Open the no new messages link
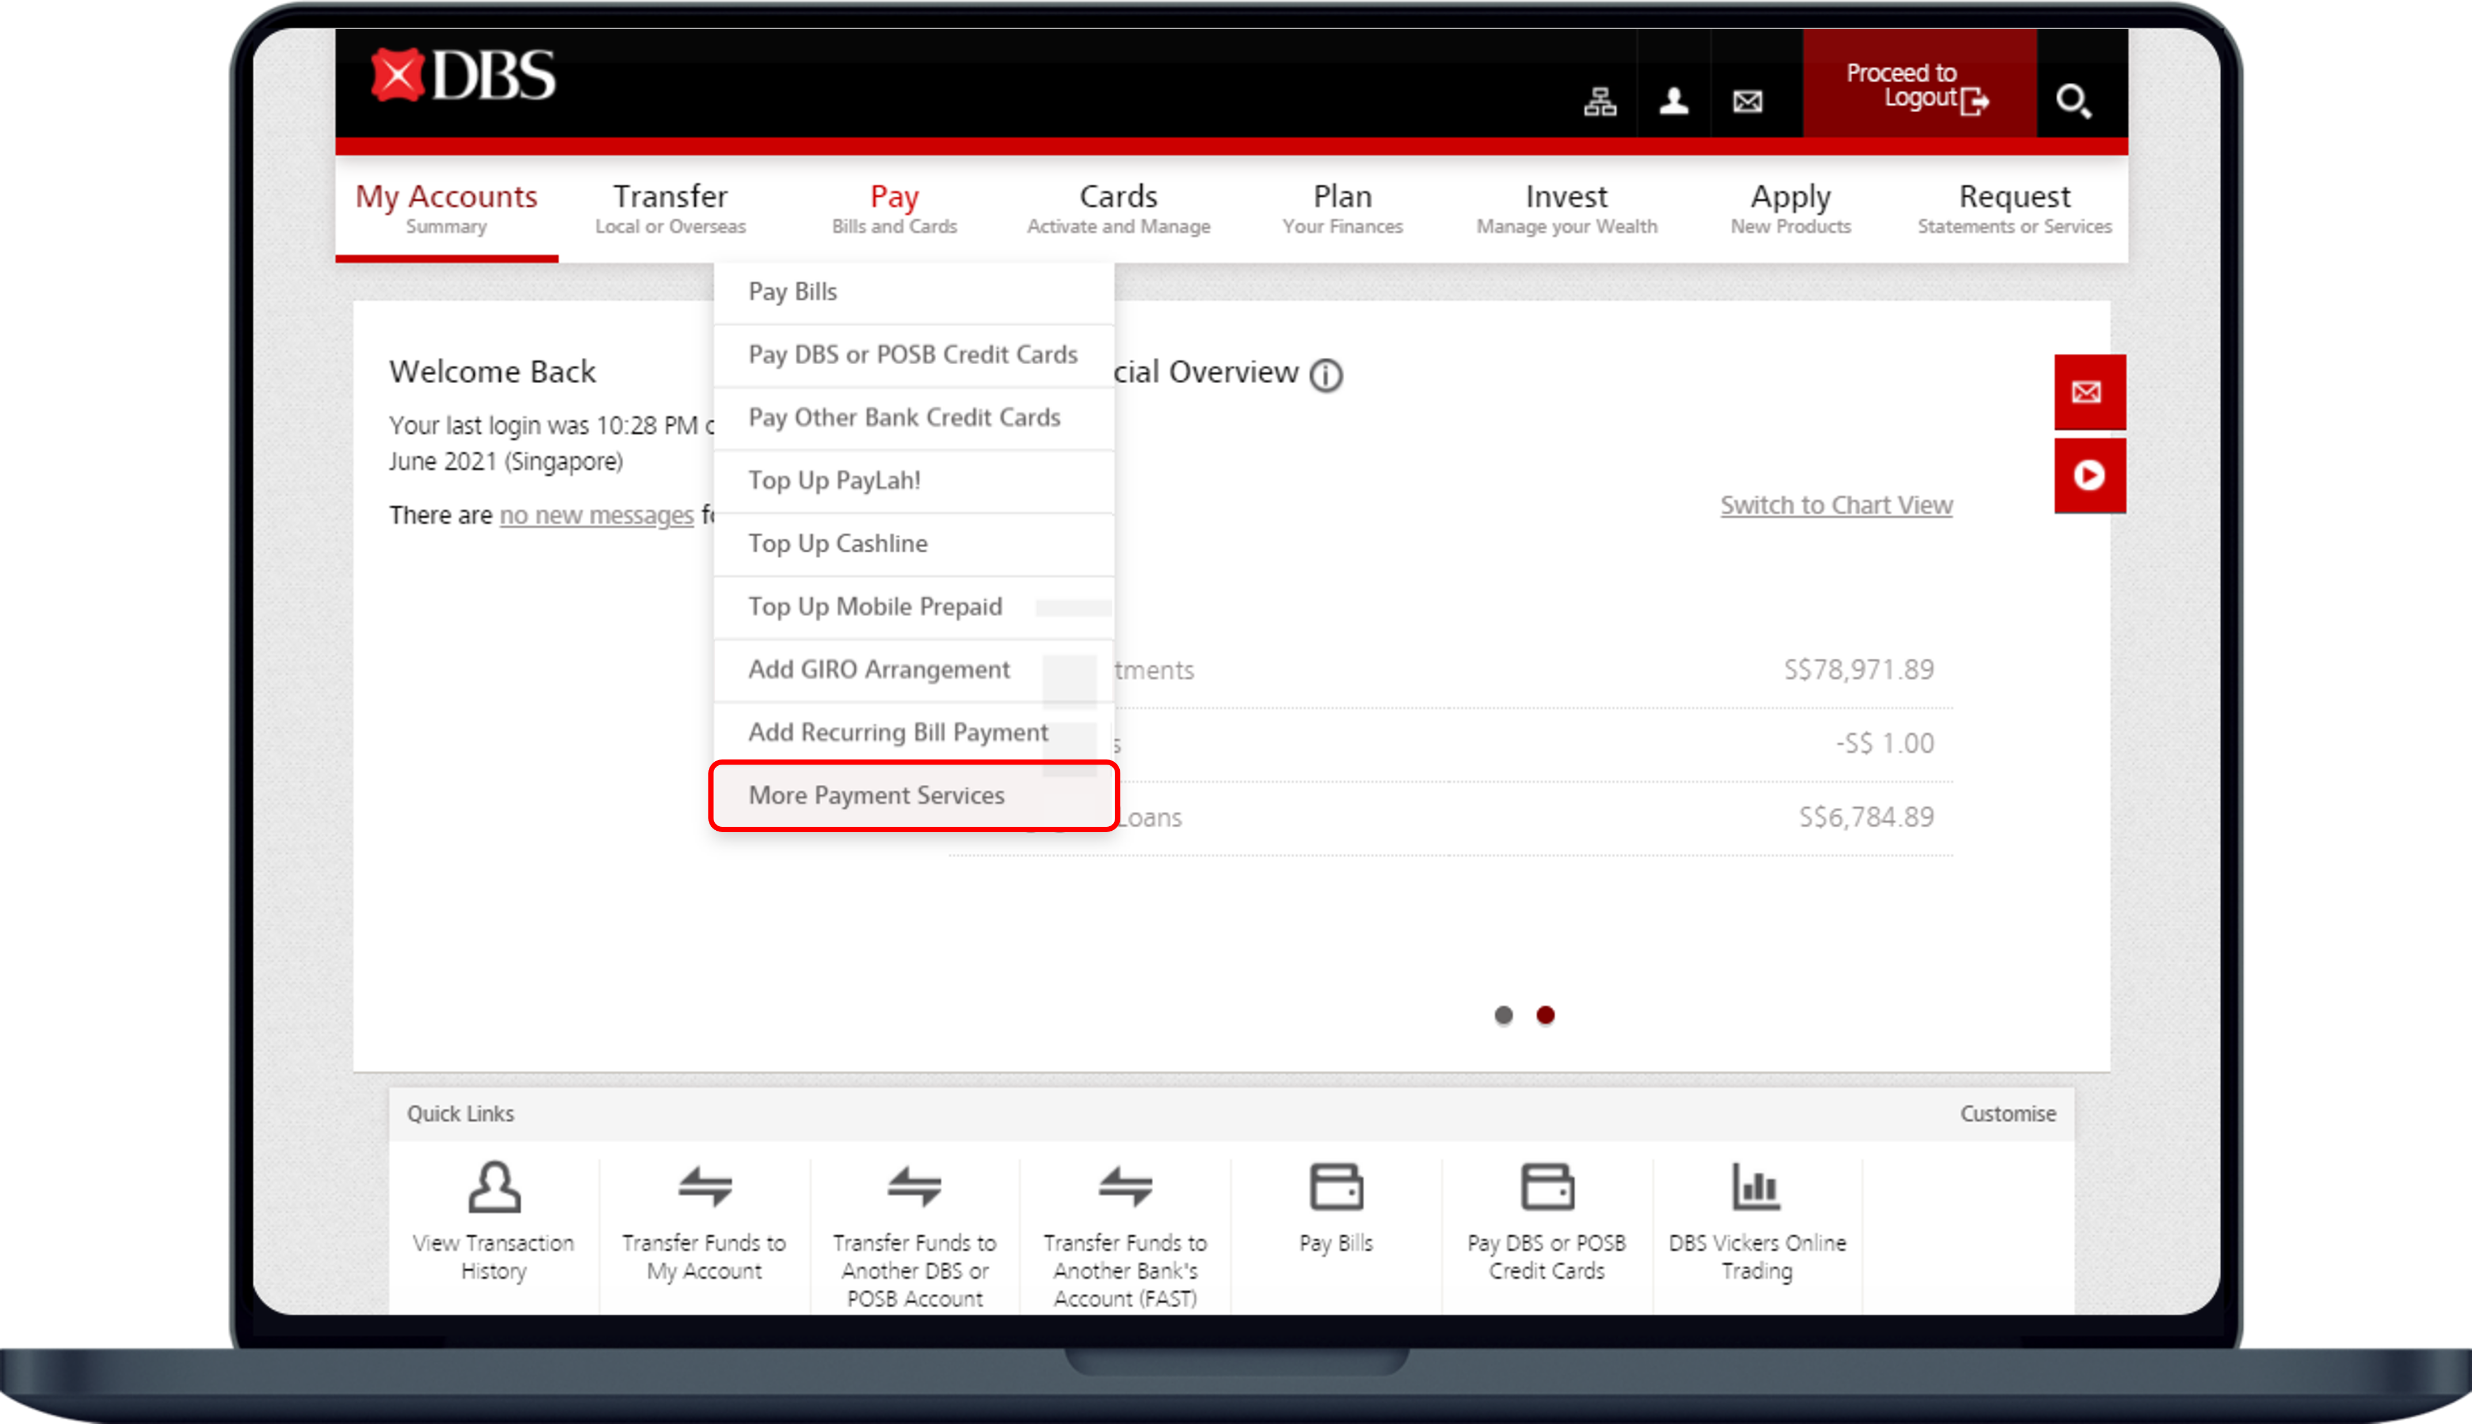Screen dimensions: 2472x1424 [x=597, y=516]
